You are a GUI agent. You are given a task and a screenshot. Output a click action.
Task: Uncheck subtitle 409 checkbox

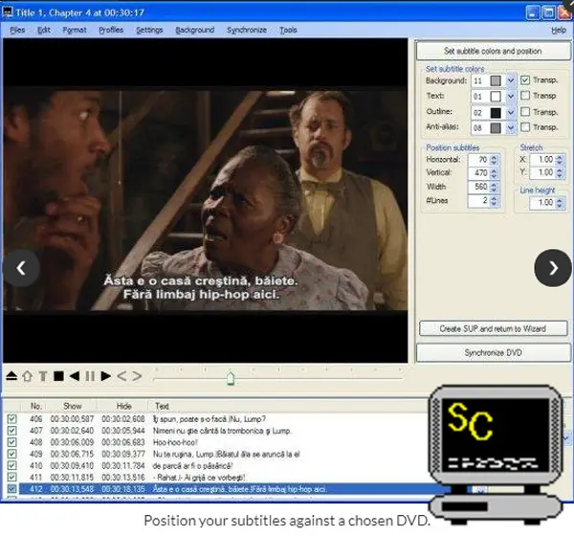point(11,454)
